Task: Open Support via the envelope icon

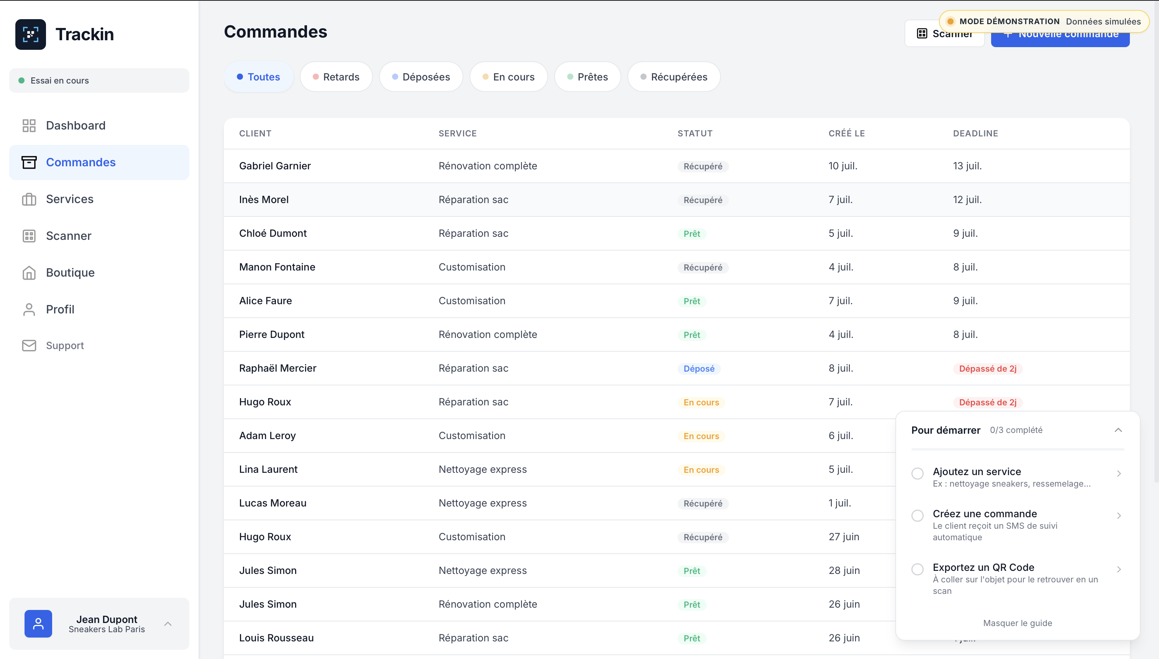Action: coord(29,346)
